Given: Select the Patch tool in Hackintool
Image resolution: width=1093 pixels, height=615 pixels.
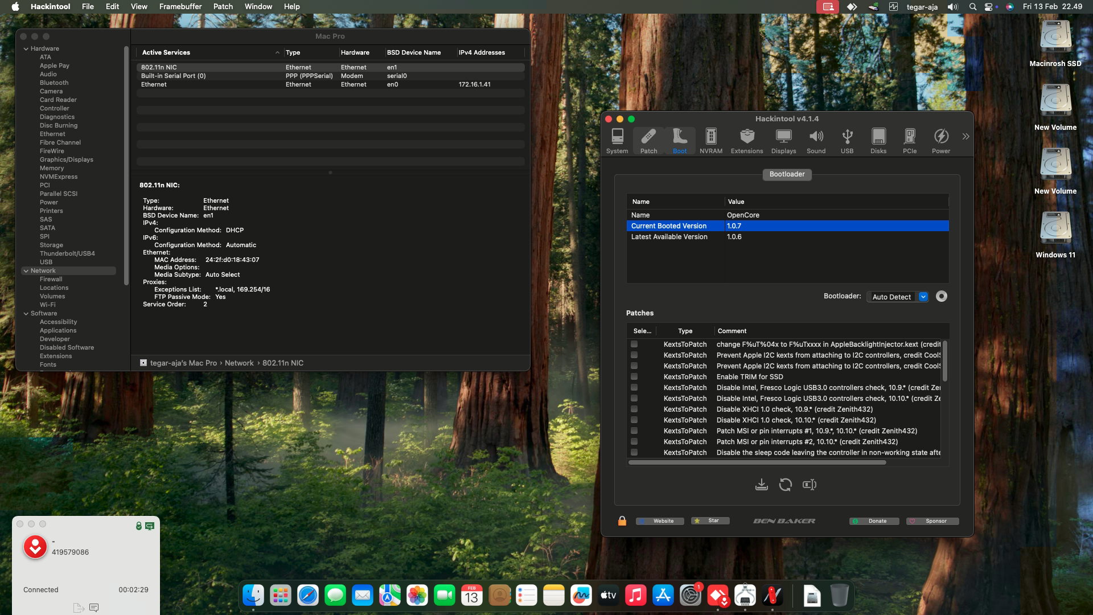Looking at the screenshot, I should pos(648,141).
